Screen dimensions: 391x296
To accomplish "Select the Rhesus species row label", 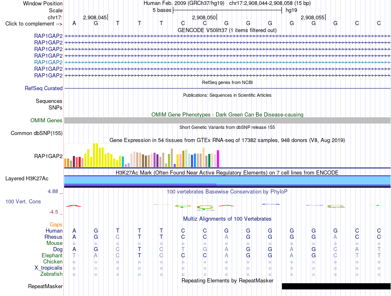I will click(x=54, y=237).
